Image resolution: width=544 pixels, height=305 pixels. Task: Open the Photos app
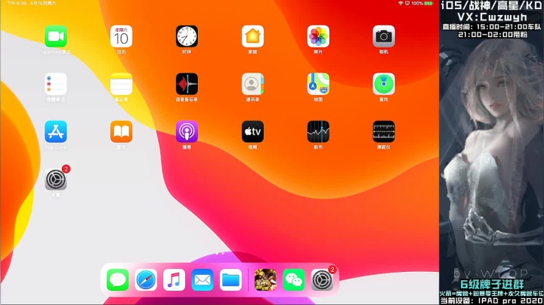[318, 36]
